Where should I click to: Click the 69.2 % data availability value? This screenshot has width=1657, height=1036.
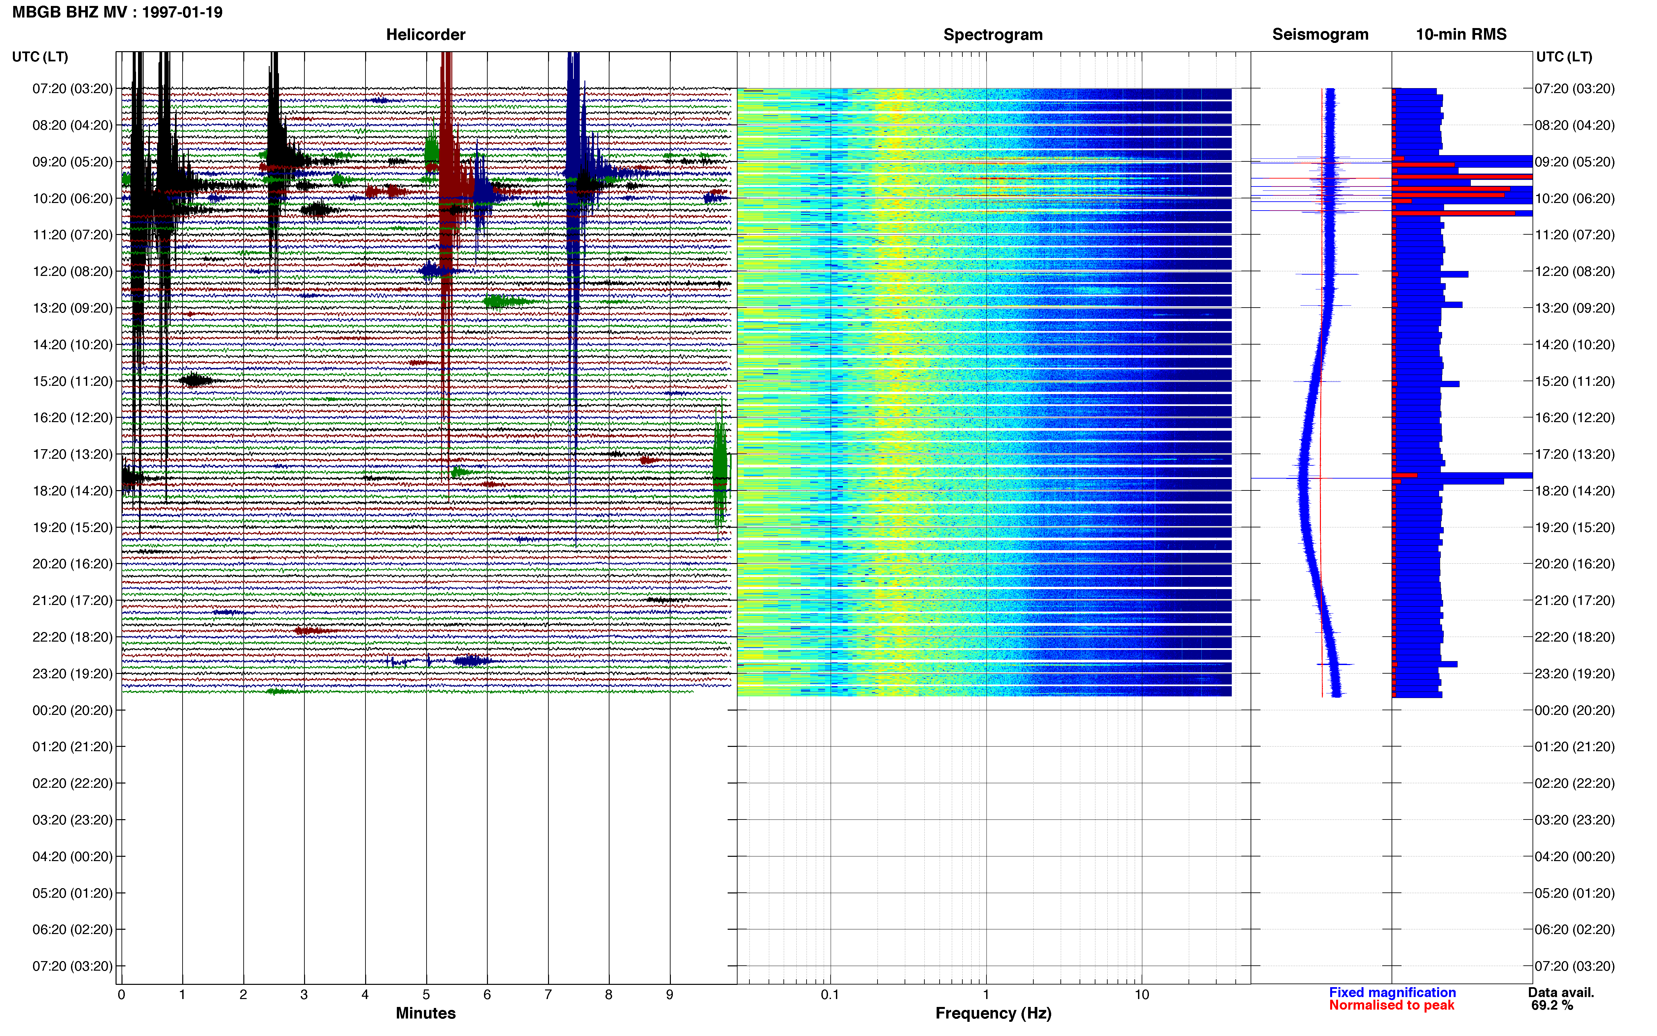pyautogui.click(x=1551, y=1005)
